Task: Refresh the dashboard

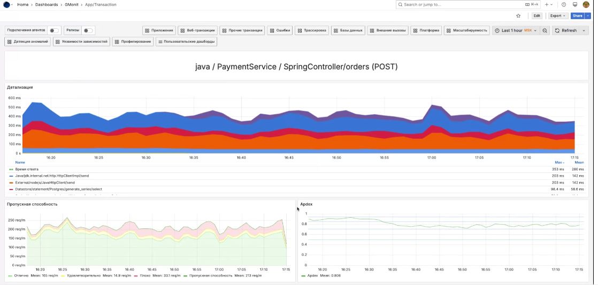Action: coord(566,30)
